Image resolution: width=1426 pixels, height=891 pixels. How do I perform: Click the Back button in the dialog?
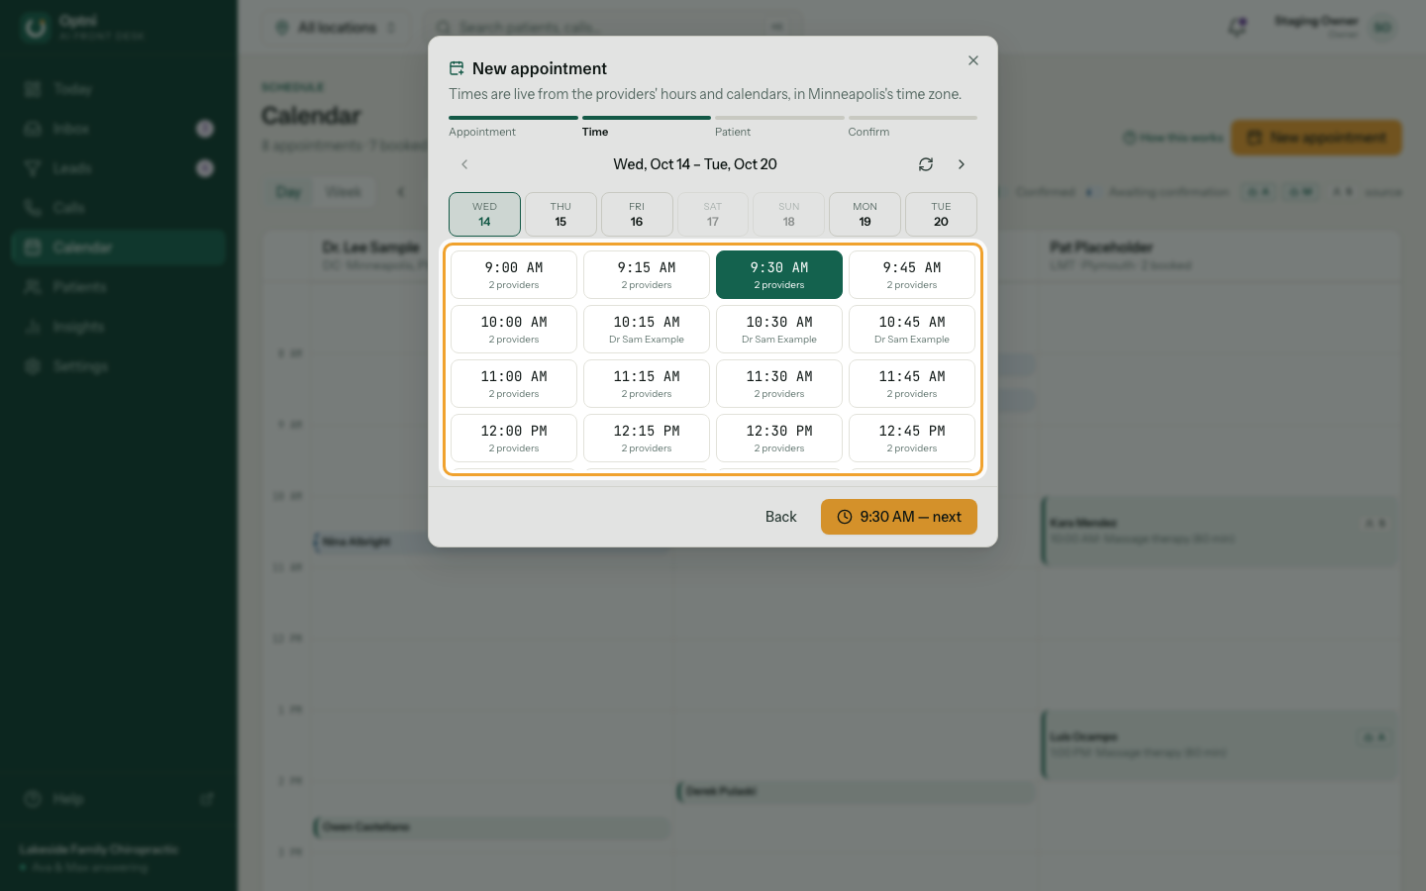pyautogui.click(x=780, y=517)
